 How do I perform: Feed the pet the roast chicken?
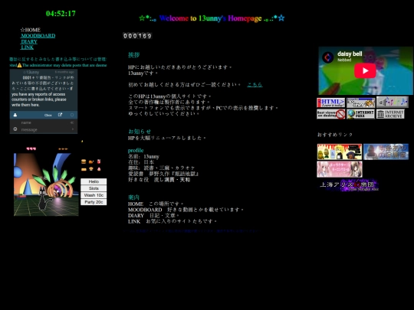[x=91, y=162]
